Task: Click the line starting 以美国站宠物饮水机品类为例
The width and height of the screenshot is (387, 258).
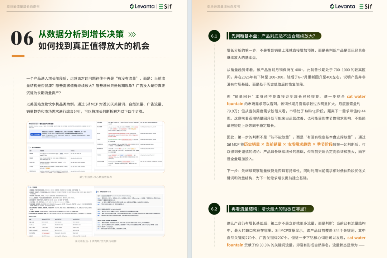Action: [95, 104]
